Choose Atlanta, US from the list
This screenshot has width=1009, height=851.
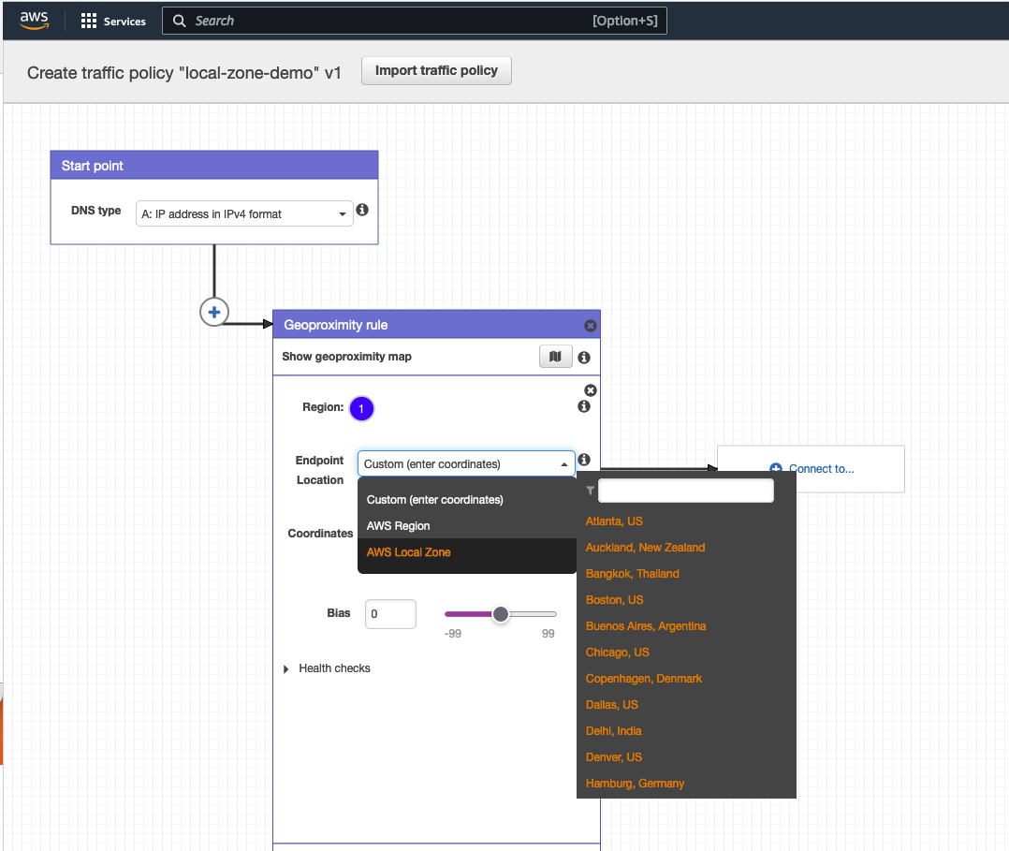pos(614,521)
